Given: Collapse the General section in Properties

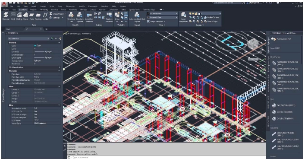Looking at the screenshot, I should (59, 42).
